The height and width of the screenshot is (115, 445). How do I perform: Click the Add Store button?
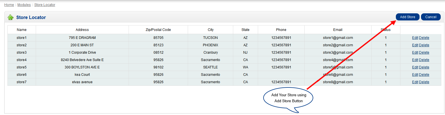pos(407,17)
